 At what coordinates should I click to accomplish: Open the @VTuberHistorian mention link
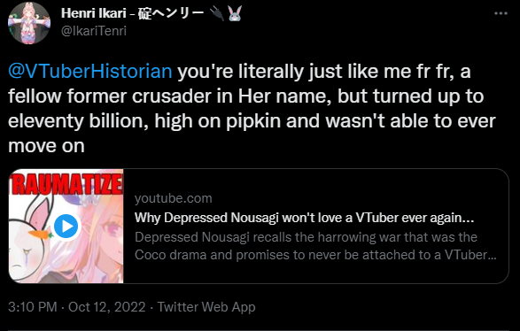click(x=89, y=71)
